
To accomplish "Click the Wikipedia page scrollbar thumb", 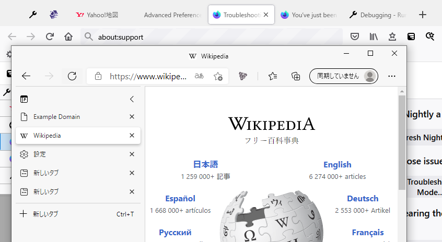I will tap(402, 142).
